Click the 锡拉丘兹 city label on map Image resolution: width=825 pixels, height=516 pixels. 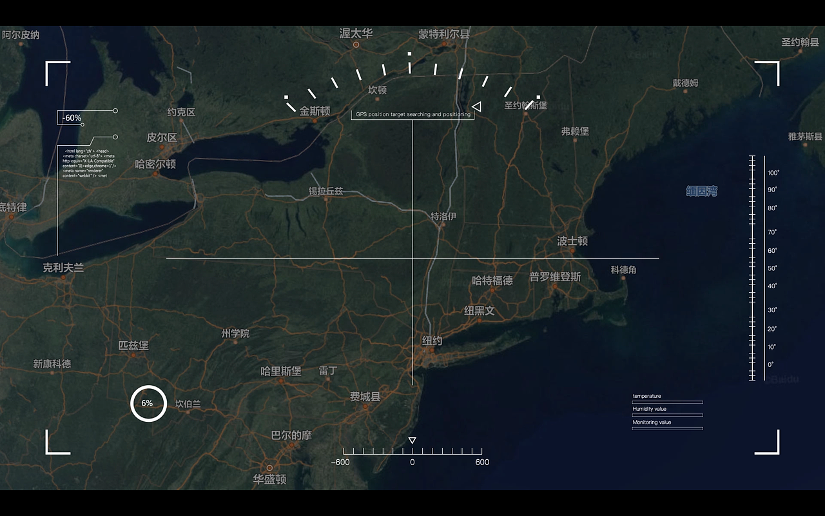click(325, 192)
